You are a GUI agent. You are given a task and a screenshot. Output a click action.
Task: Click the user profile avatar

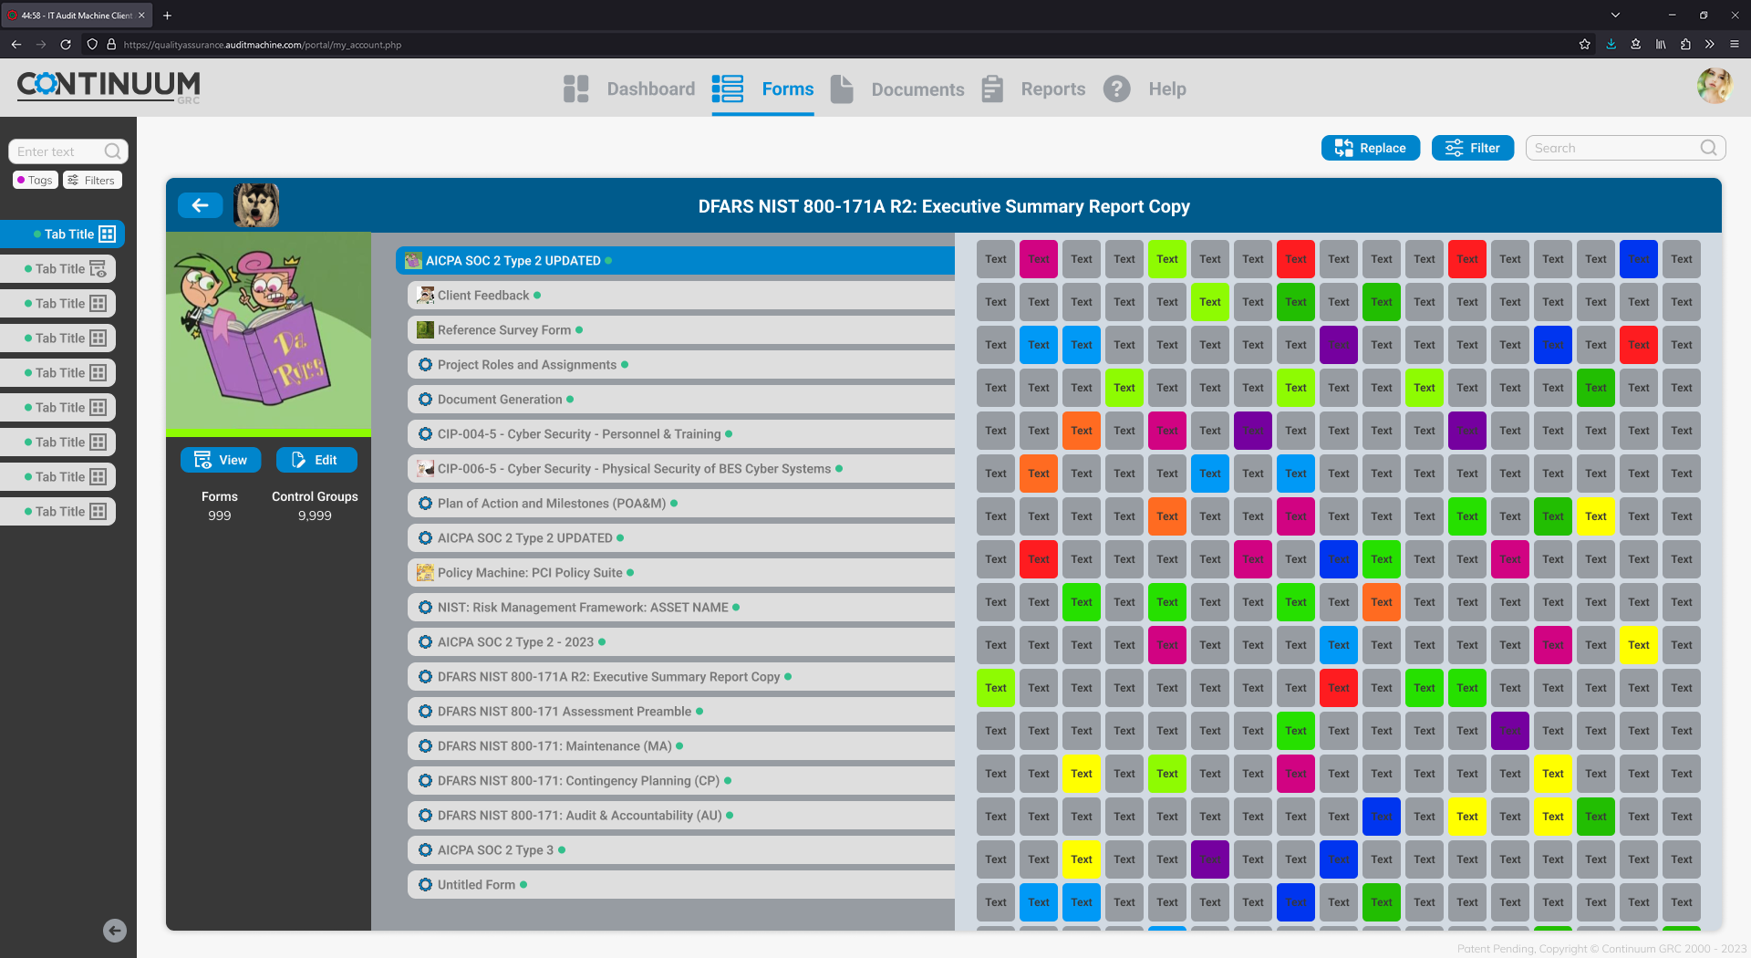(x=1714, y=87)
